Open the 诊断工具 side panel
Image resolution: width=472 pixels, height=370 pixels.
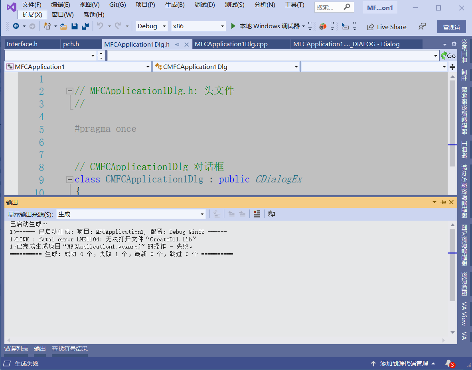(x=464, y=51)
